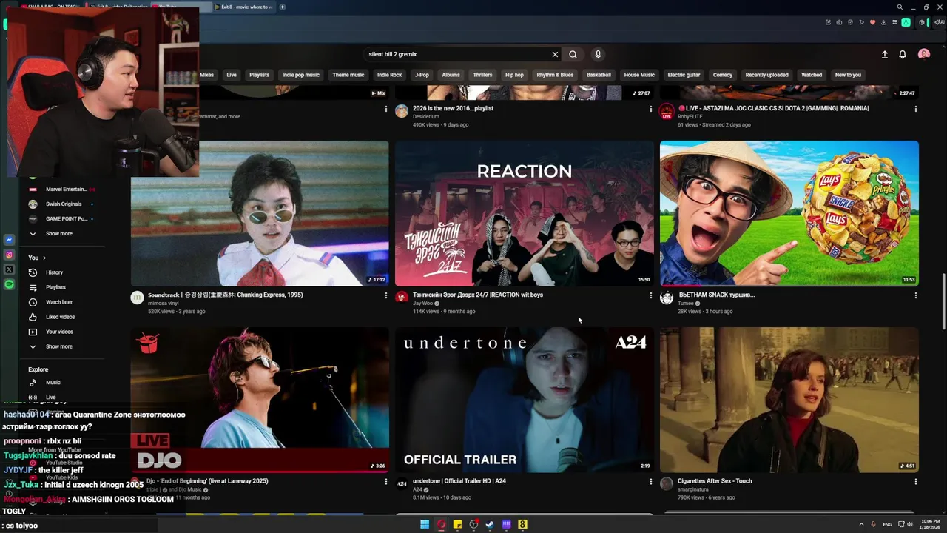The height and width of the screenshot is (533, 947).
Task: Select the Electric guitar chip
Action: 684,75
